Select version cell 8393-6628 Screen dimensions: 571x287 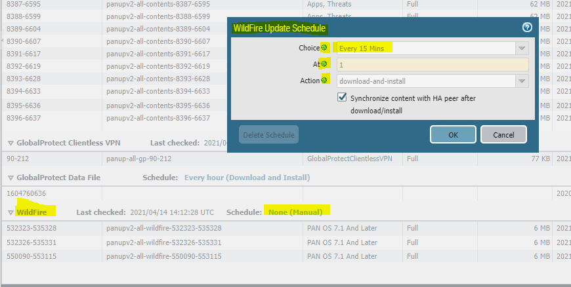point(24,79)
